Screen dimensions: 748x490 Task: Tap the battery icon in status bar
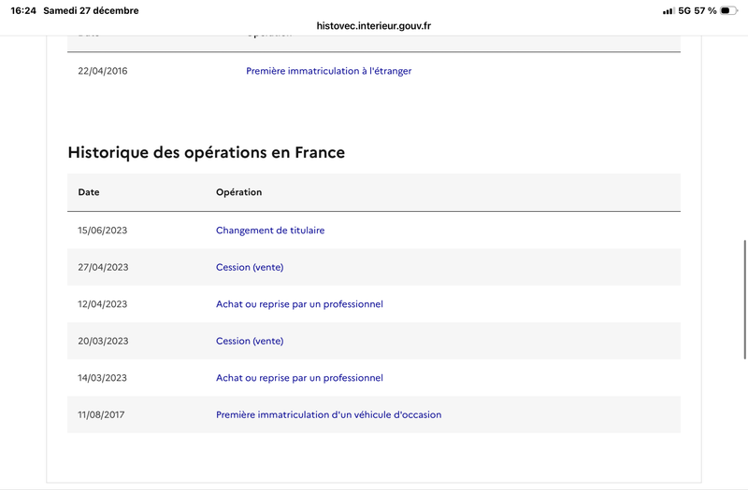click(729, 11)
